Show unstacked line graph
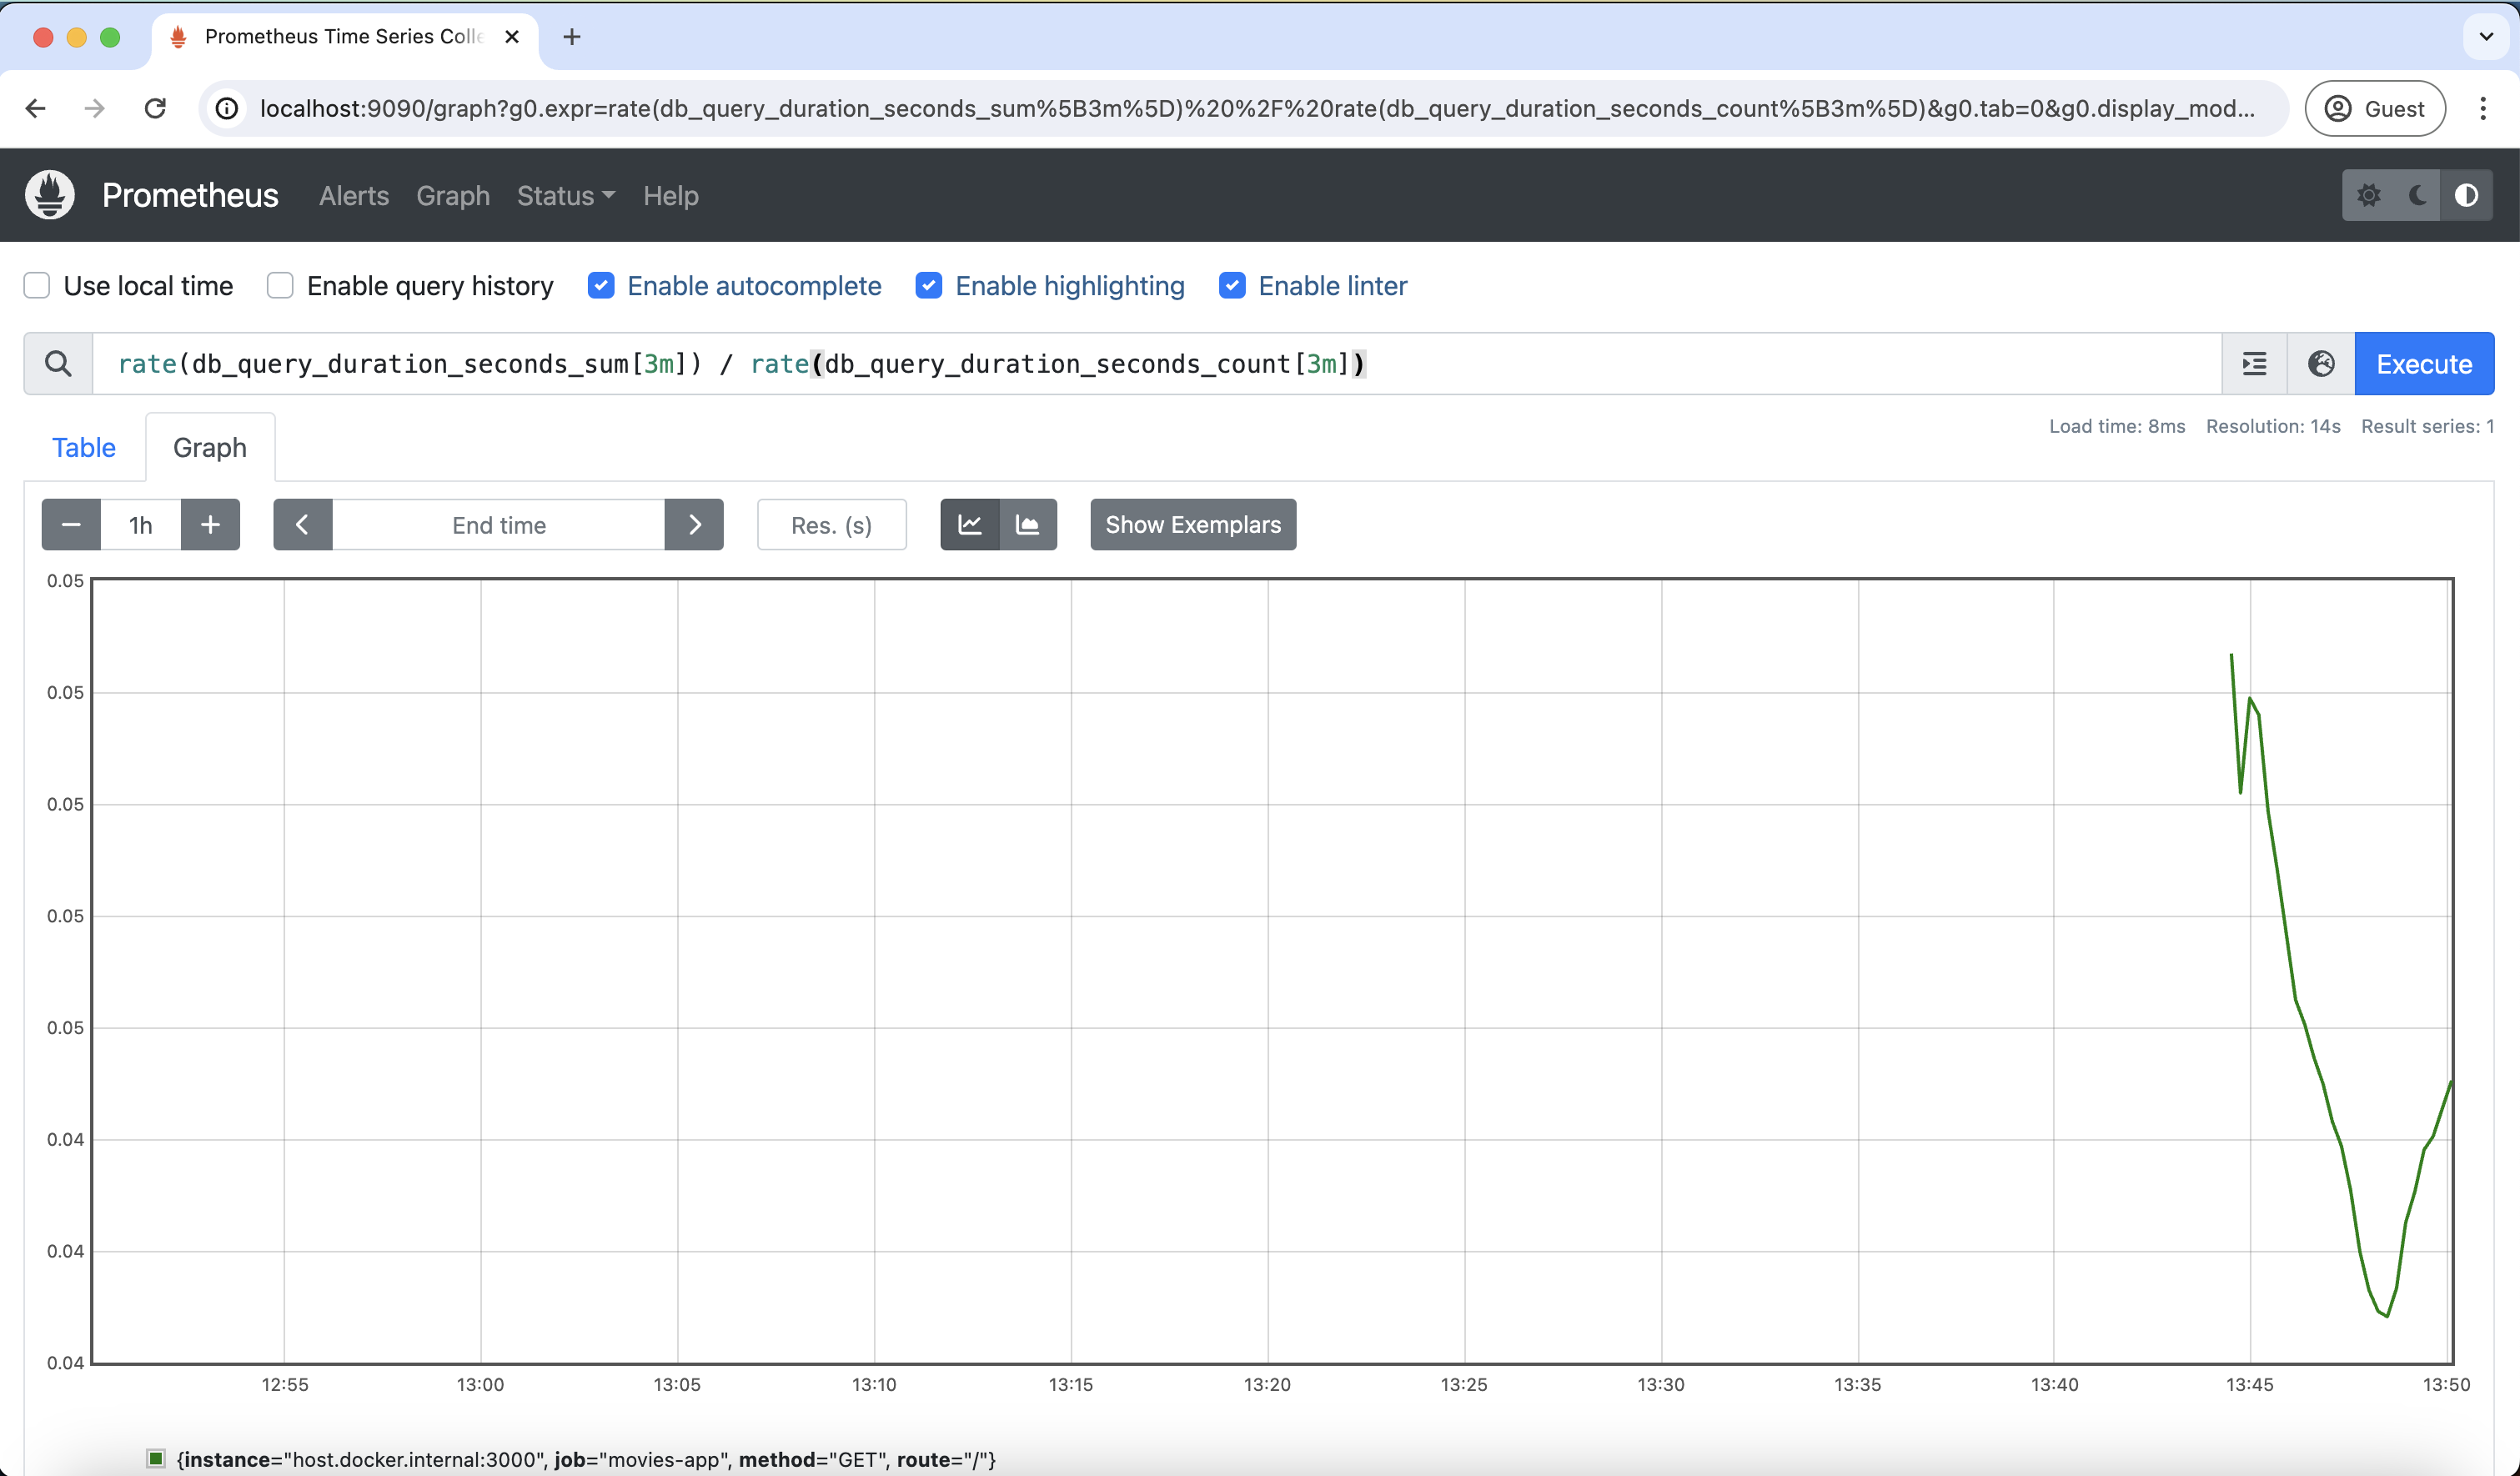 pyautogui.click(x=970, y=525)
